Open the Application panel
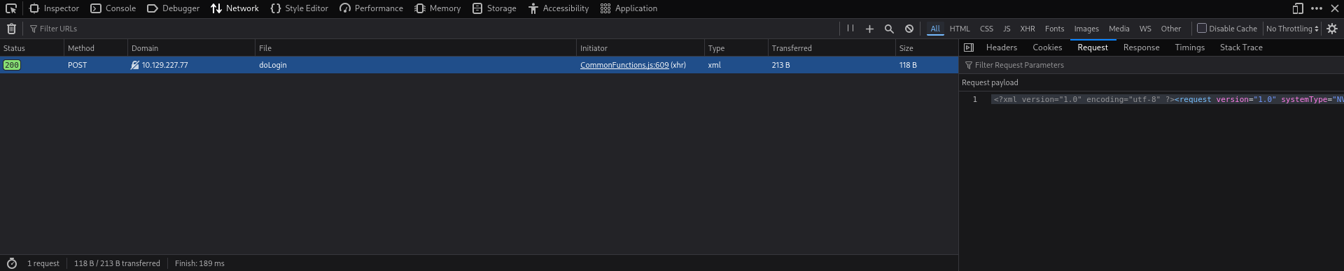The width and height of the screenshot is (1344, 271). 629,8
